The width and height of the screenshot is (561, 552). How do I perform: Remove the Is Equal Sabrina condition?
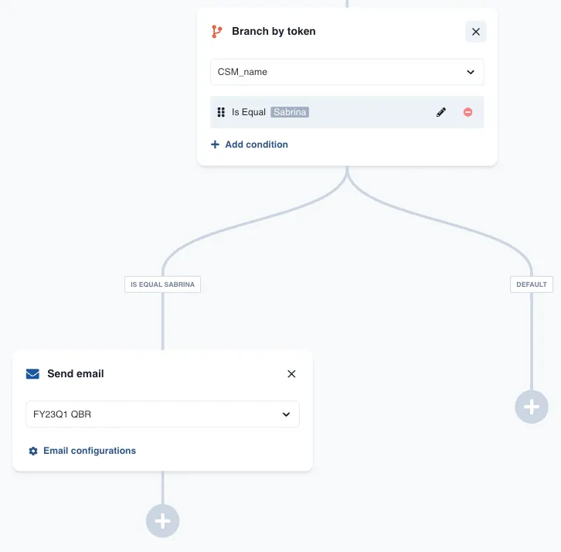pyautogui.click(x=468, y=112)
